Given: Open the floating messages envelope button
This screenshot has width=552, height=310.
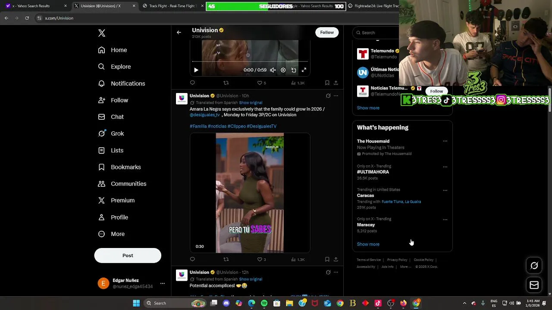Looking at the screenshot, I should click(x=534, y=285).
